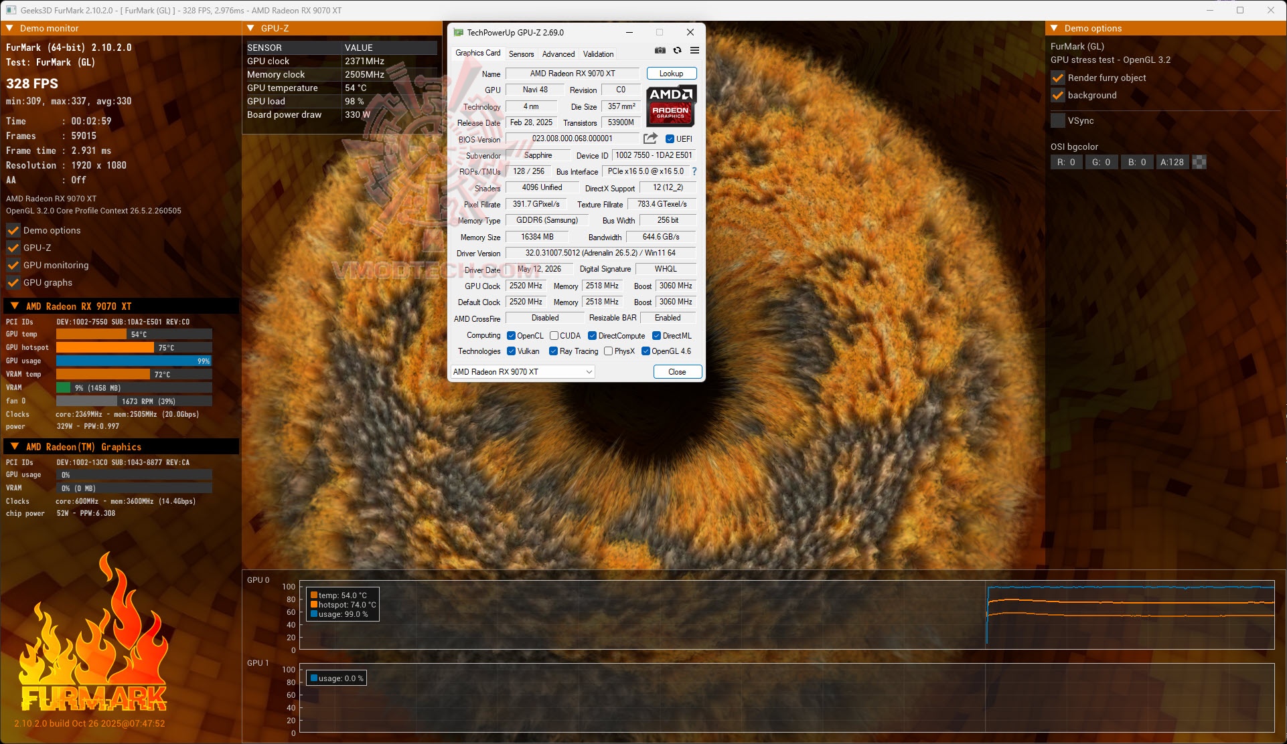Image resolution: width=1287 pixels, height=744 pixels.
Task: Toggle the OpenCL checkbox
Action: pos(512,336)
